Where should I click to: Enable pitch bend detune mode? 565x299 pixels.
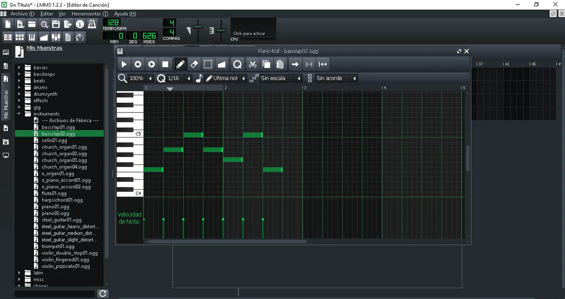coord(221,64)
